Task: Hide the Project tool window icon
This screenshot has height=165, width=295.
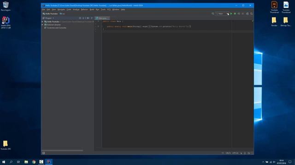Action: point(92,18)
